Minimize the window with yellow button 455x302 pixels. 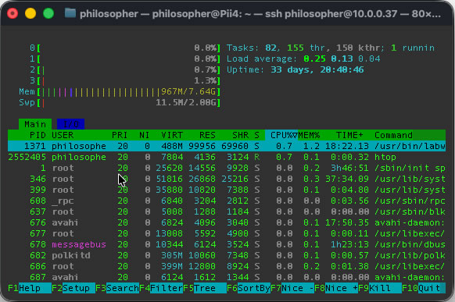[x=30, y=13]
